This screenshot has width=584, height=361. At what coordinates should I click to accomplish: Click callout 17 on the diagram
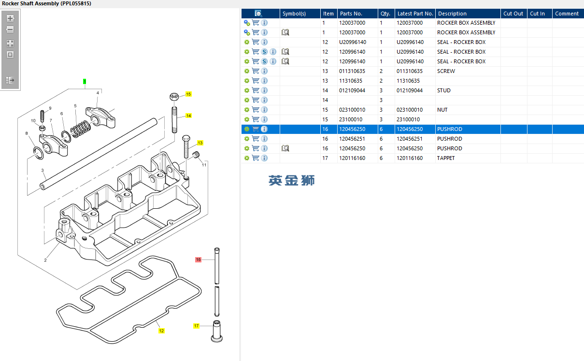tap(197, 326)
